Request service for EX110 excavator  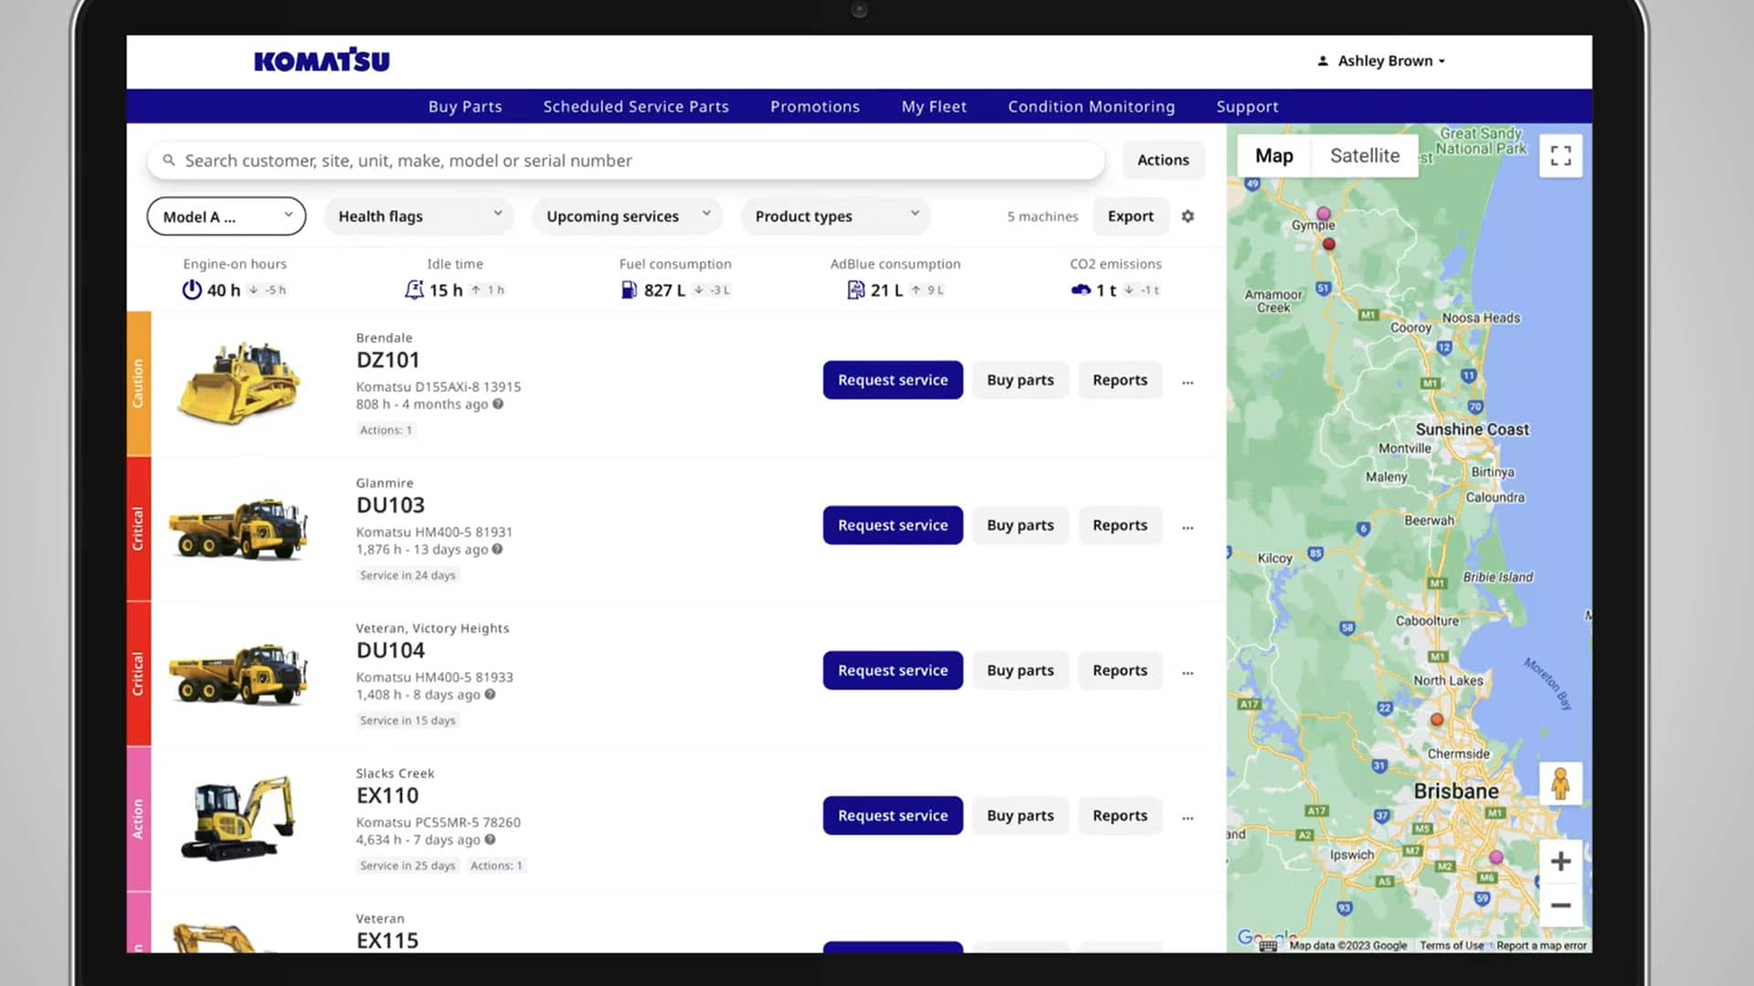pyautogui.click(x=893, y=815)
